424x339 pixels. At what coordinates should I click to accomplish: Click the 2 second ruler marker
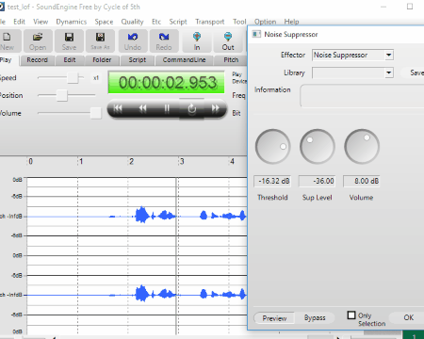pyautogui.click(x=132, y=161)
